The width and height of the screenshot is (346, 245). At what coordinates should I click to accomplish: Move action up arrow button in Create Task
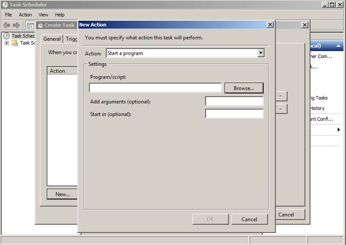point(281,96)
